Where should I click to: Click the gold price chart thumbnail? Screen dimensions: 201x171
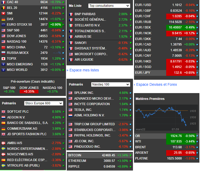pyautogui.click(x=166, y=118)
